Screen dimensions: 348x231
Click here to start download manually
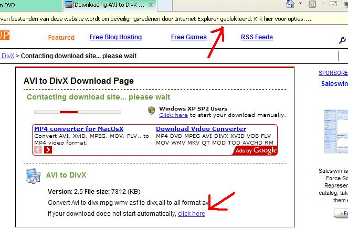(173, 115)
